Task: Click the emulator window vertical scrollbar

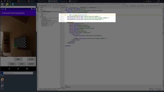Action: point(36,20)
